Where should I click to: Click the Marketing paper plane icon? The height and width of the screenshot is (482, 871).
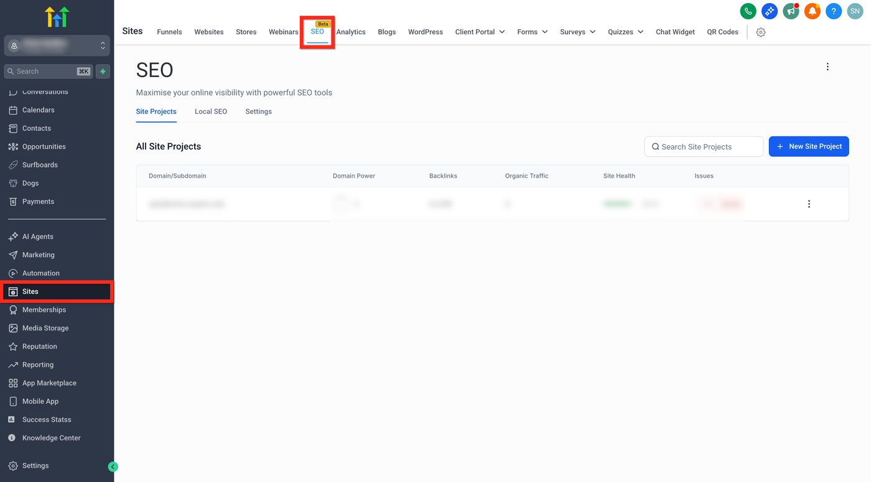pos(13,255)
